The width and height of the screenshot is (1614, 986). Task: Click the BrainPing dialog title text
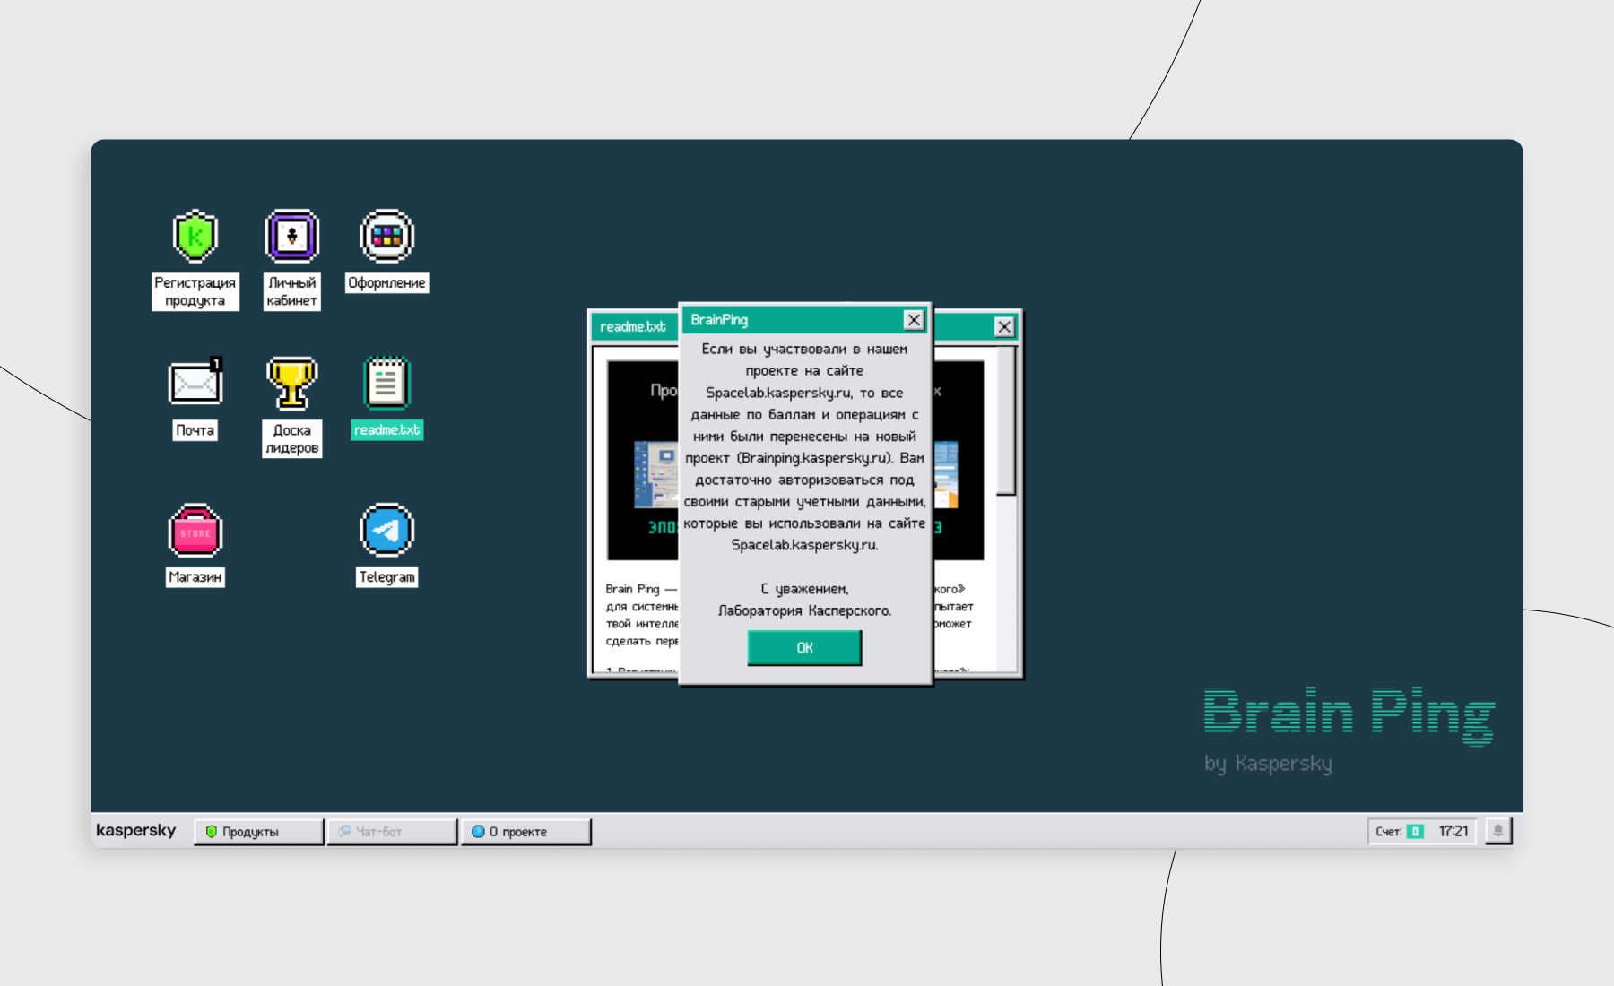pyautogui.click(x=719, y=320)
